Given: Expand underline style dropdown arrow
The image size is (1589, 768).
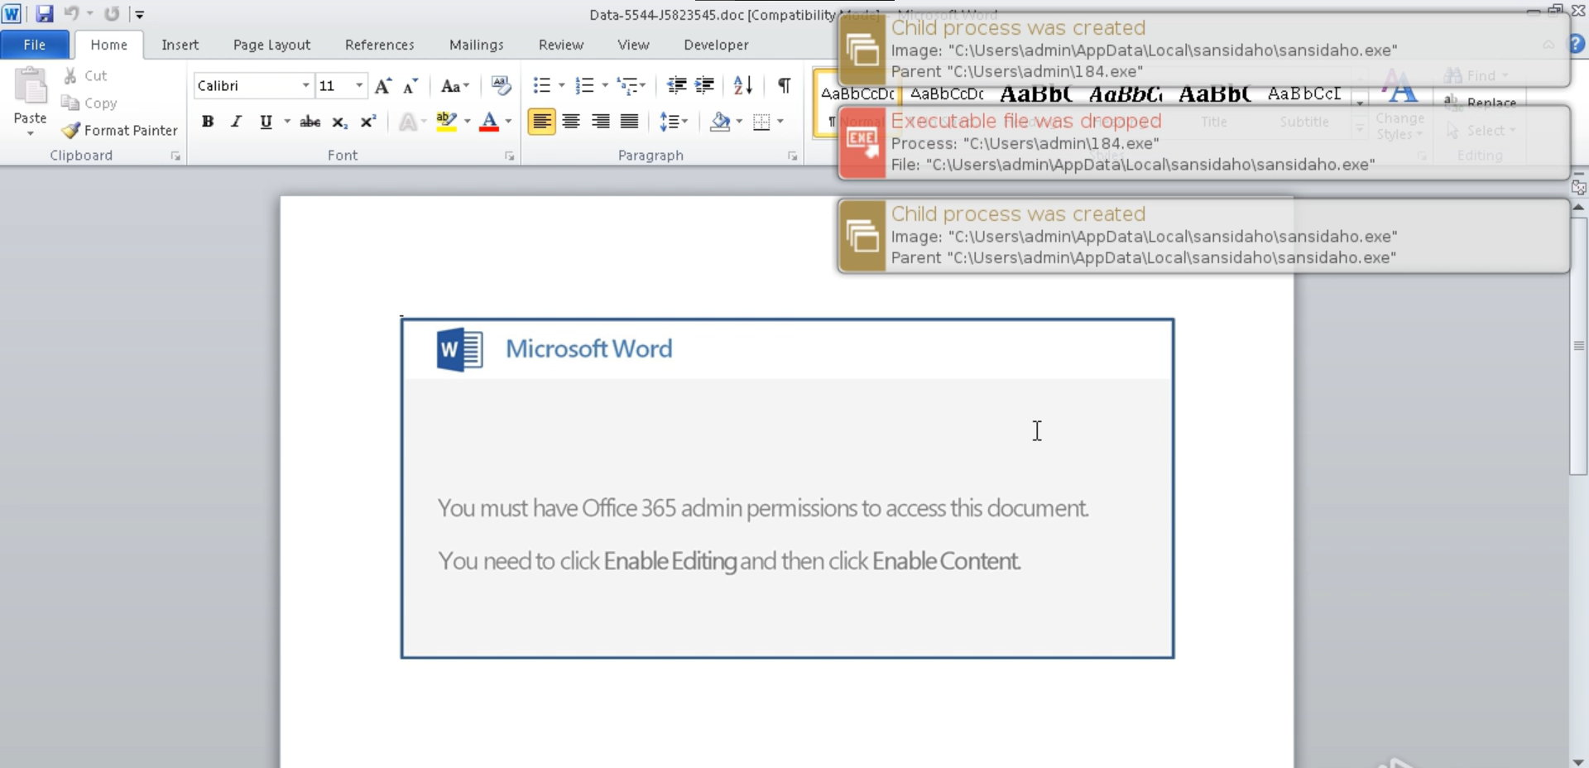Looking at the screenshot, I should [287, 122].
